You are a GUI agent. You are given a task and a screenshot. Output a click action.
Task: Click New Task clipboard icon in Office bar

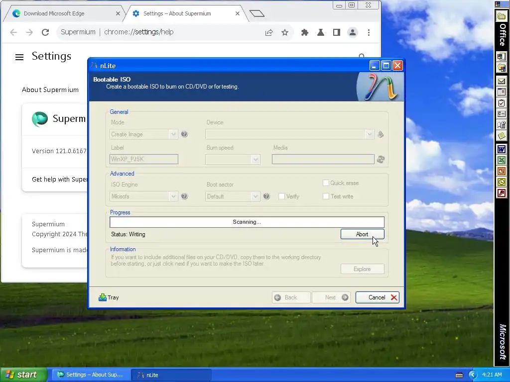click(501, 103)
